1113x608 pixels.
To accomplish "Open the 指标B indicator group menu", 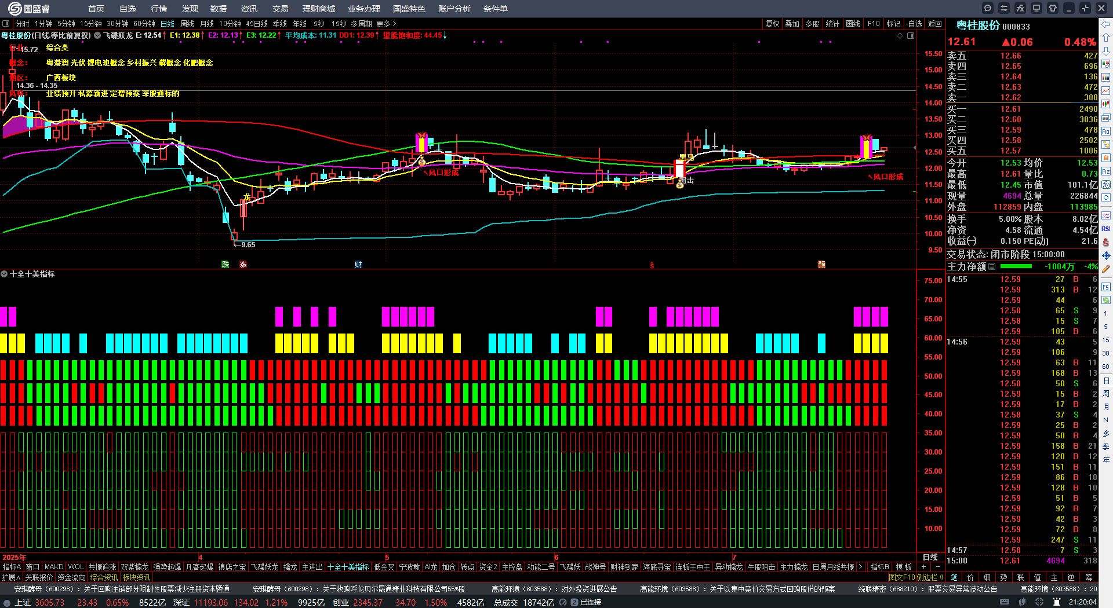I will [880, 567].
